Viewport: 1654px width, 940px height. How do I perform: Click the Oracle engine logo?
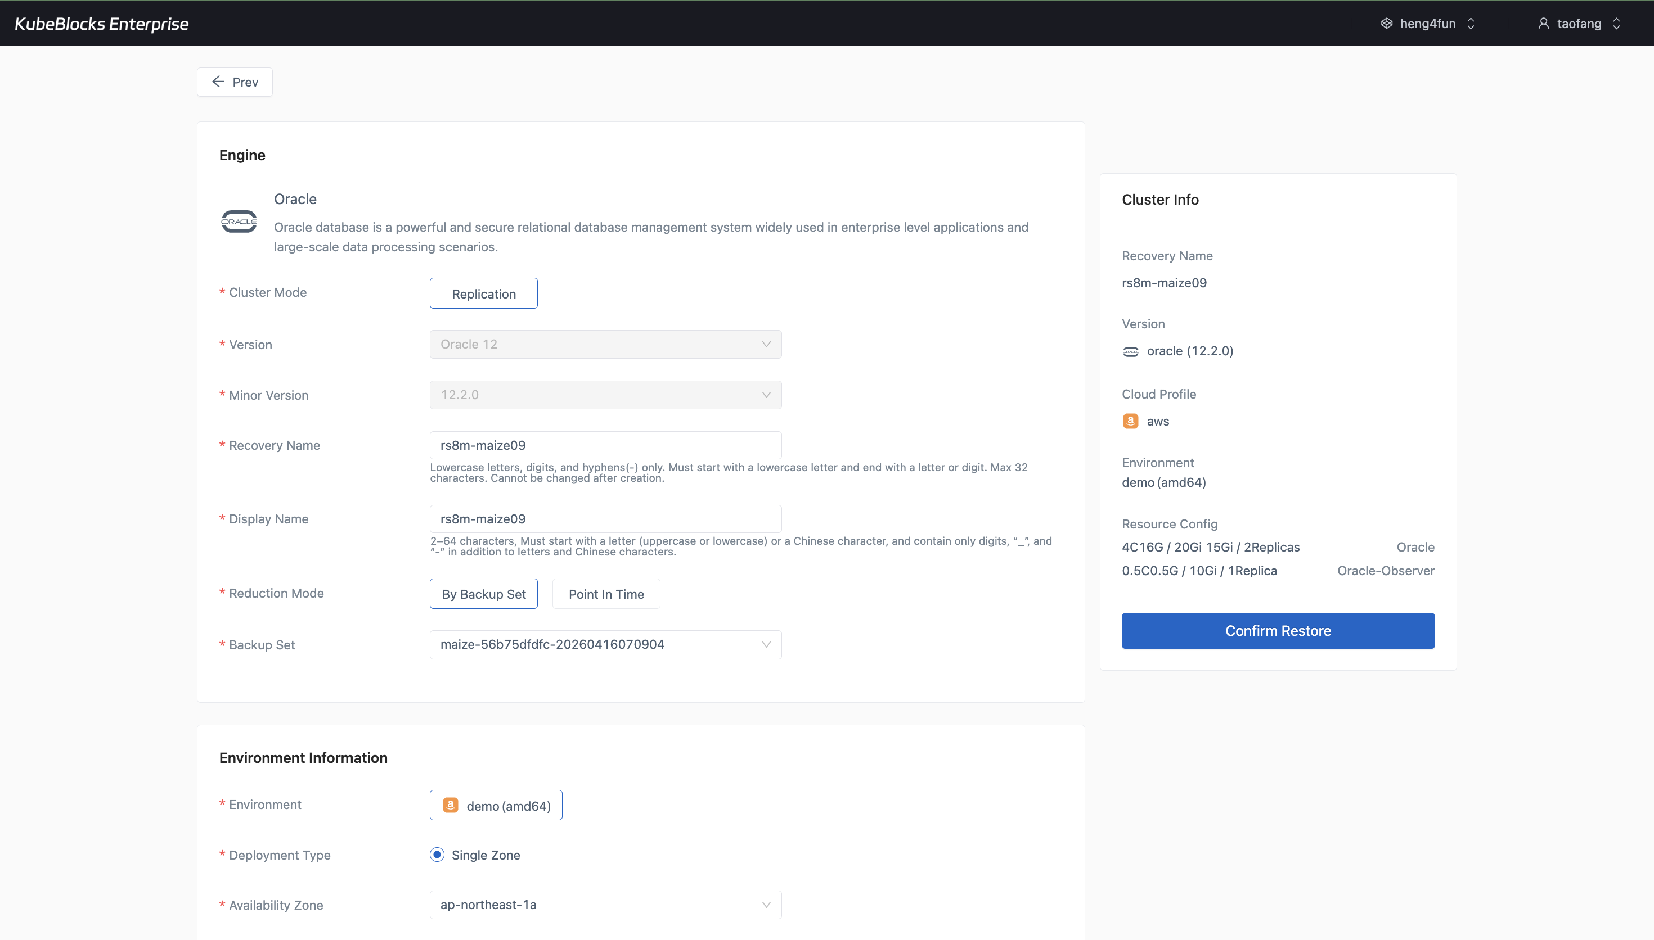point(239,222)
